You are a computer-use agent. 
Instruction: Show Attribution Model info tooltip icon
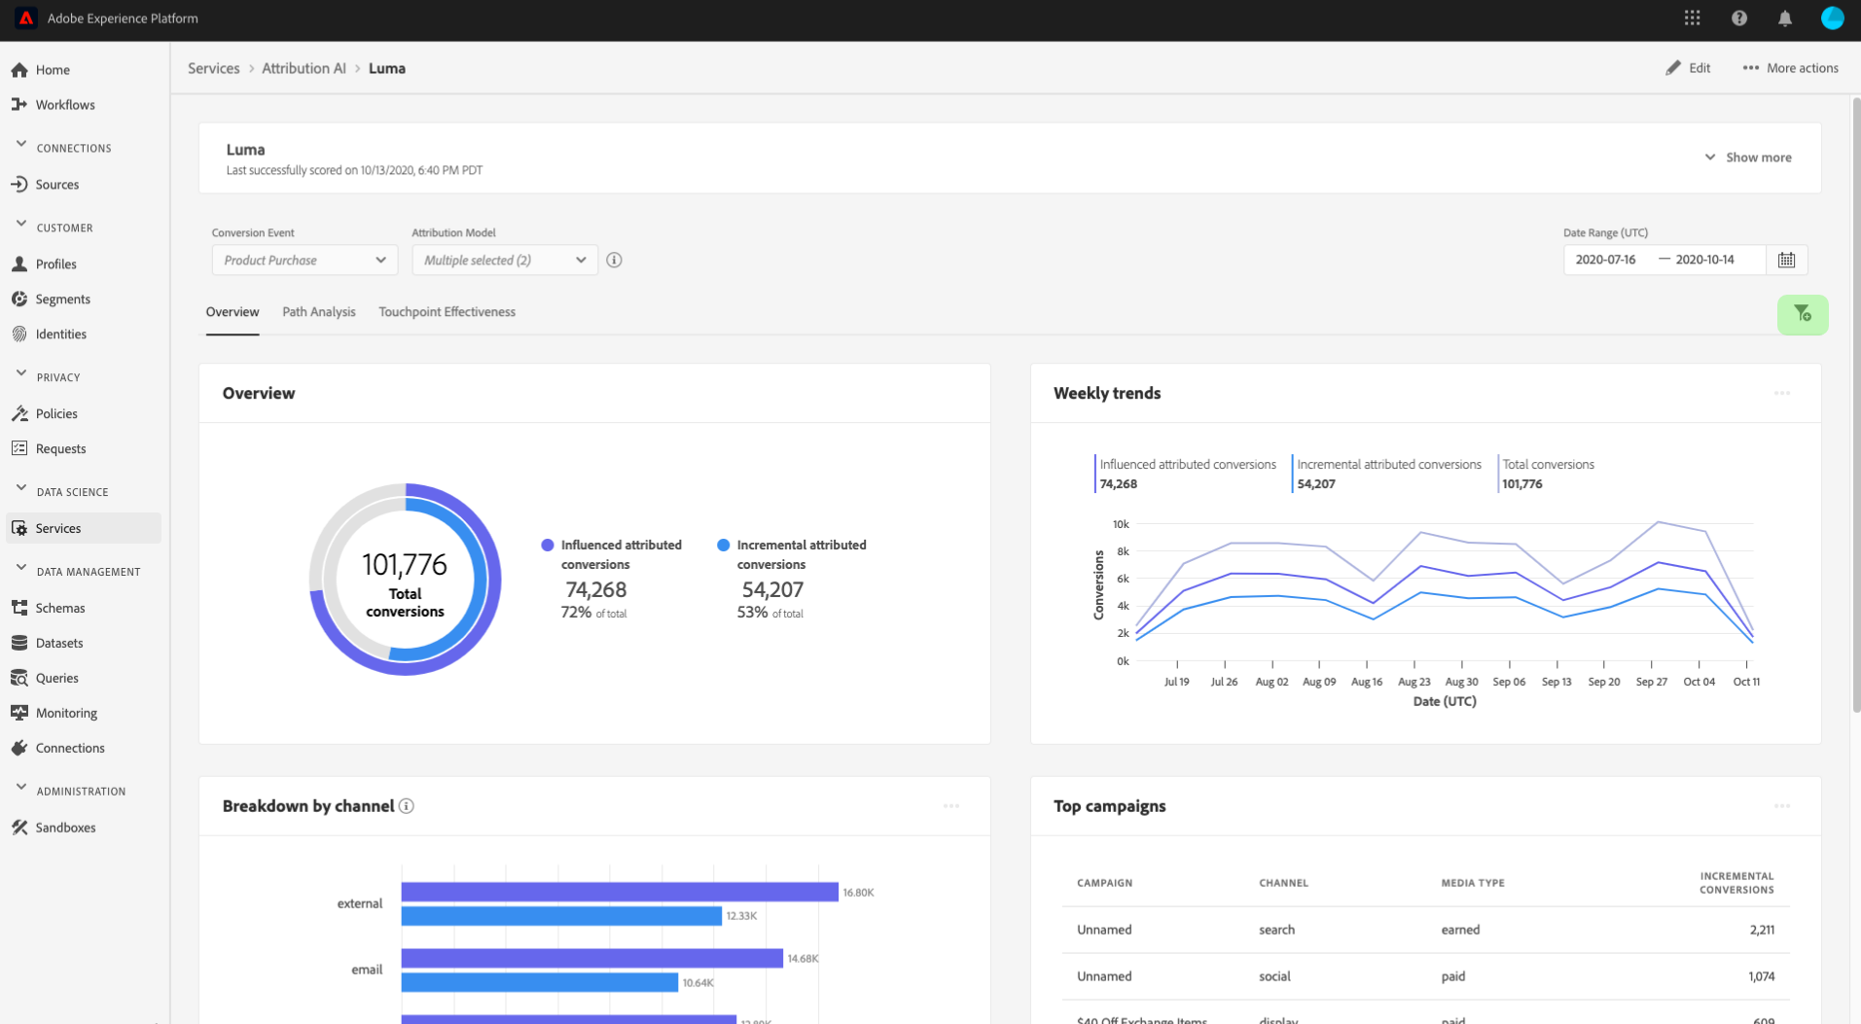pyautogui.click(x=614, y=260)
